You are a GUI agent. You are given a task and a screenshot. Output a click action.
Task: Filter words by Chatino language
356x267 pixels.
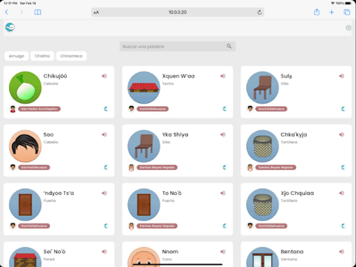pyautogui.click(x=42, y=56)
